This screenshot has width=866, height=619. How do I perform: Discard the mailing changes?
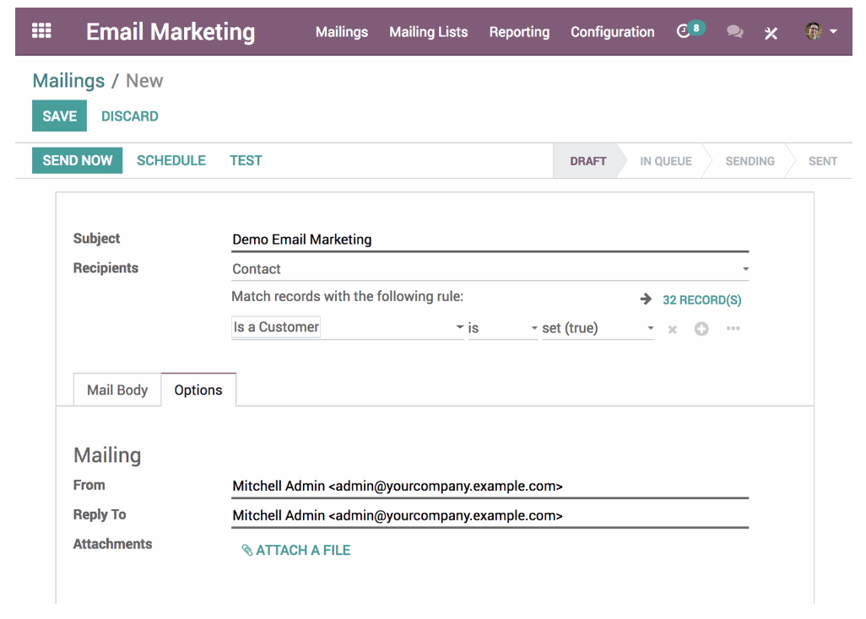pos(130,116)
